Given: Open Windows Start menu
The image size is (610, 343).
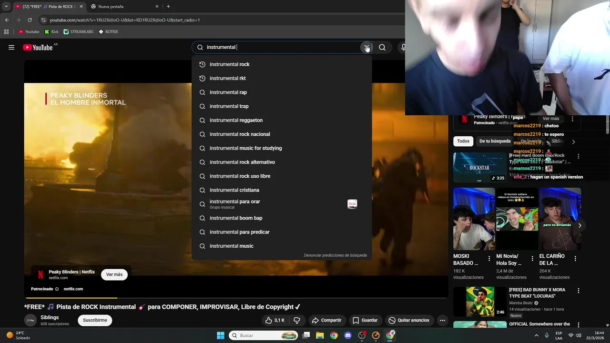Looking at the screenshot, I should 221,335.
